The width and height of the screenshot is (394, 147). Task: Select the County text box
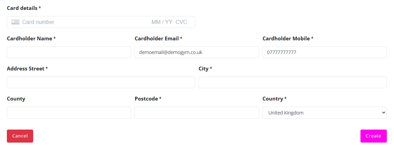[69, 112]
